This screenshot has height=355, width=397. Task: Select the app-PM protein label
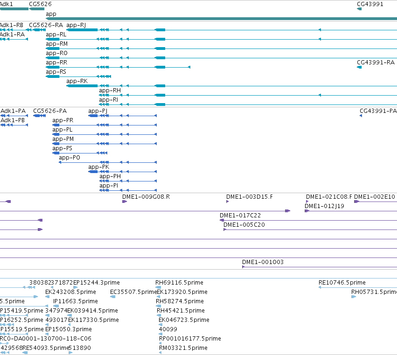pyautogui.click(x=63, y=139)
